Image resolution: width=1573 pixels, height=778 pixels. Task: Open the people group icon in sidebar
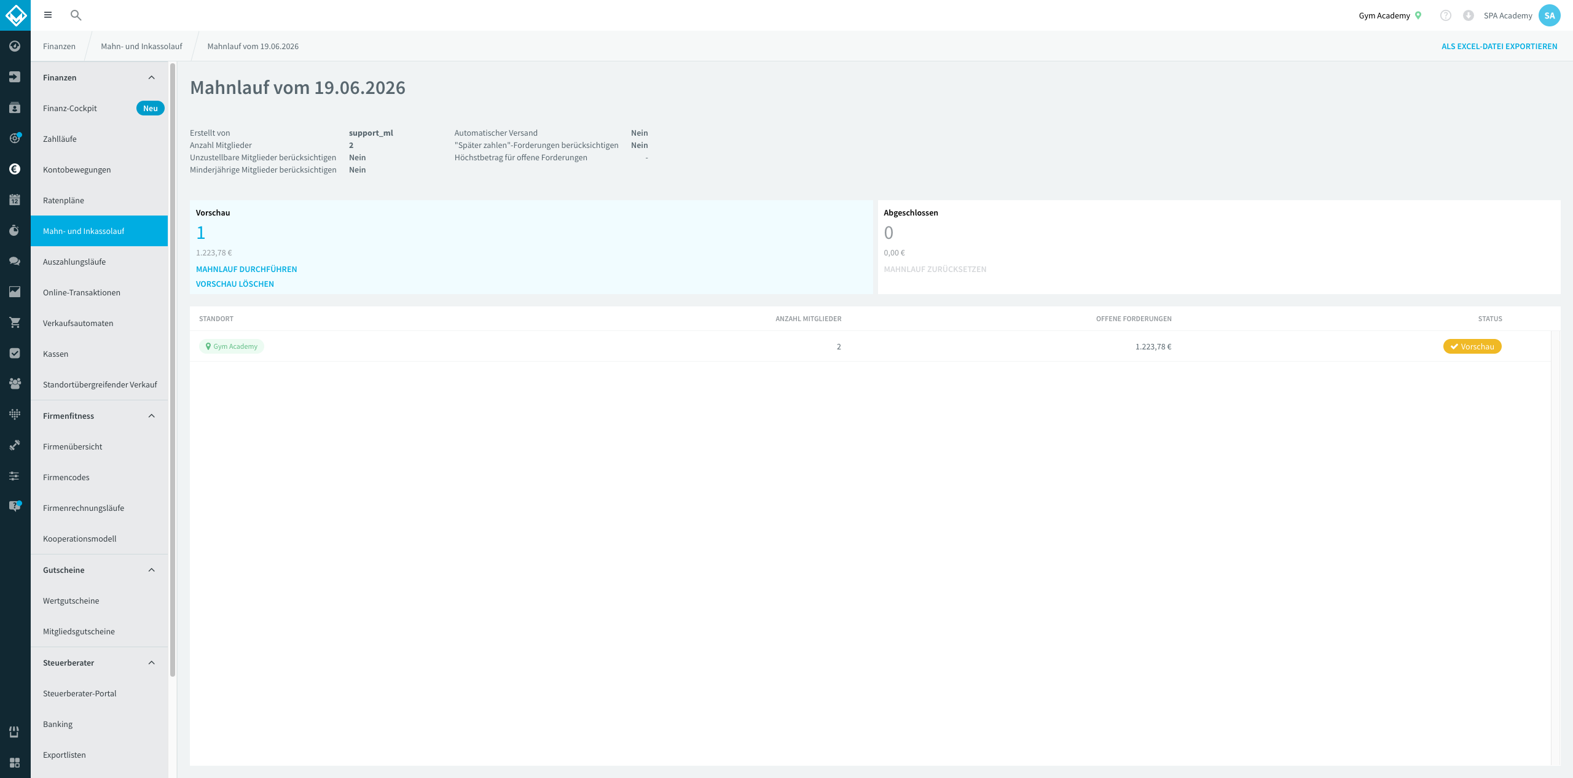15,384
